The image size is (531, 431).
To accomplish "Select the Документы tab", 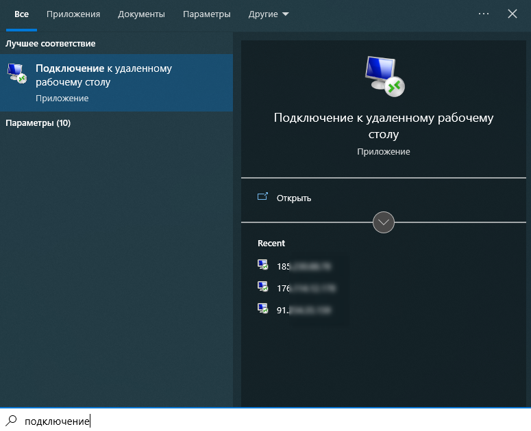I will (141, 14).
